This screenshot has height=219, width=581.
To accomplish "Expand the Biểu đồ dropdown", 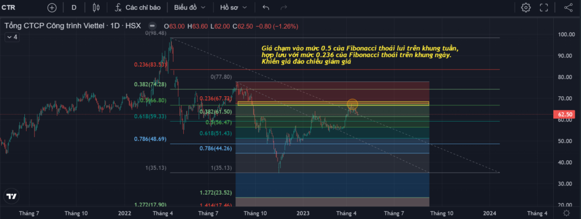I will coord(190,7).
